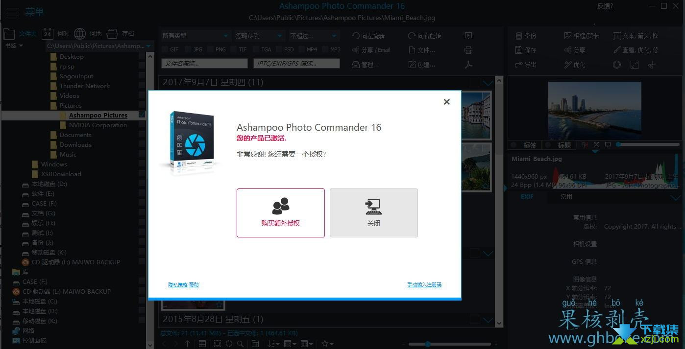Click the circle icon in right panel toolbar

(617, 65)
